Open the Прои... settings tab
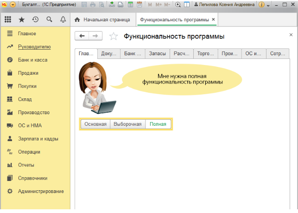298x213 pixels. [x=229, y=54]
